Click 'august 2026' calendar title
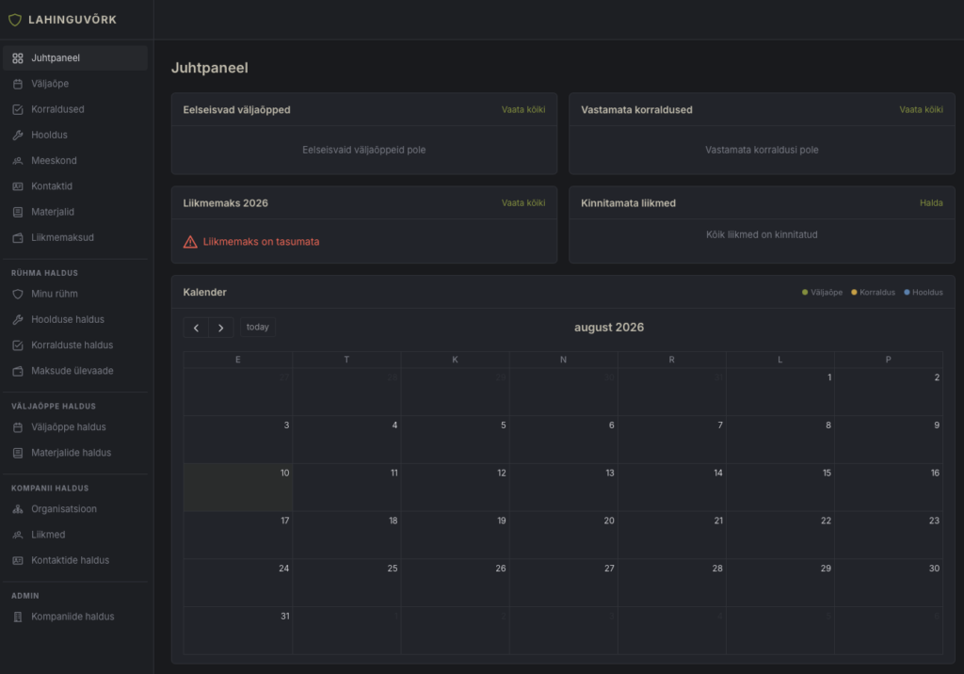This screenshot has height=674, width=964. coord(609,328)
